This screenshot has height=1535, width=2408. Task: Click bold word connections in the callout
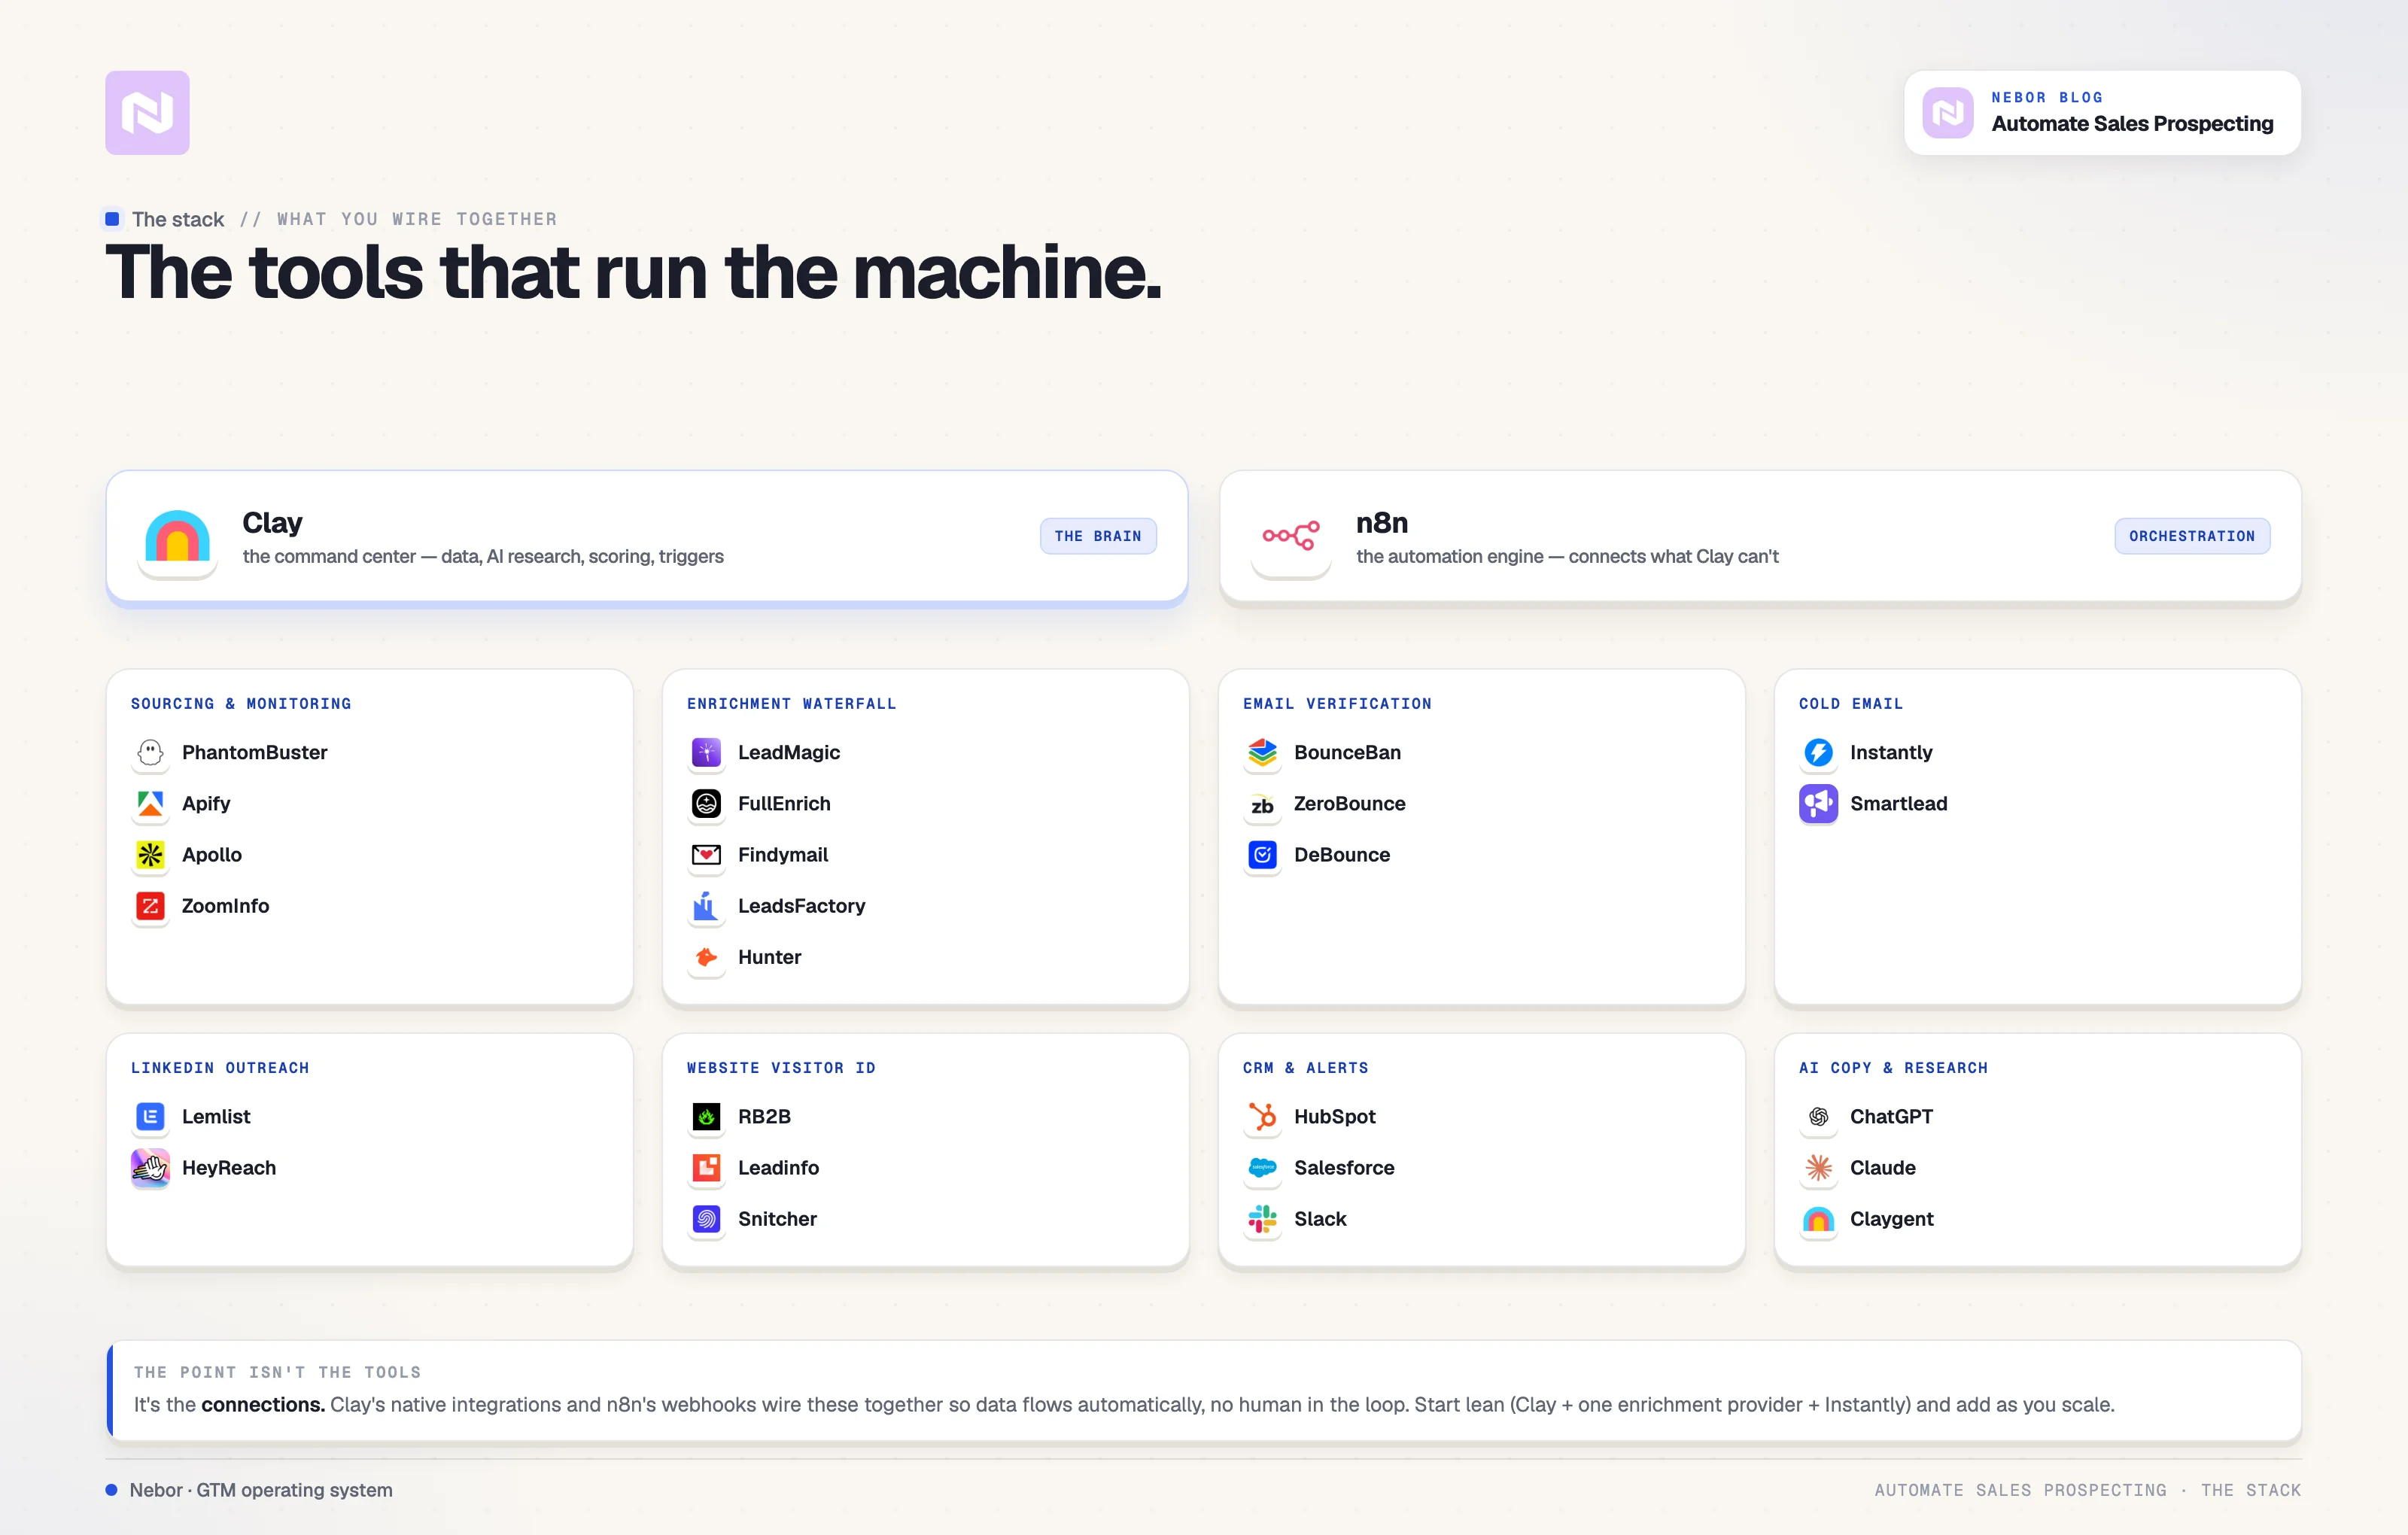coord(263,1404)
